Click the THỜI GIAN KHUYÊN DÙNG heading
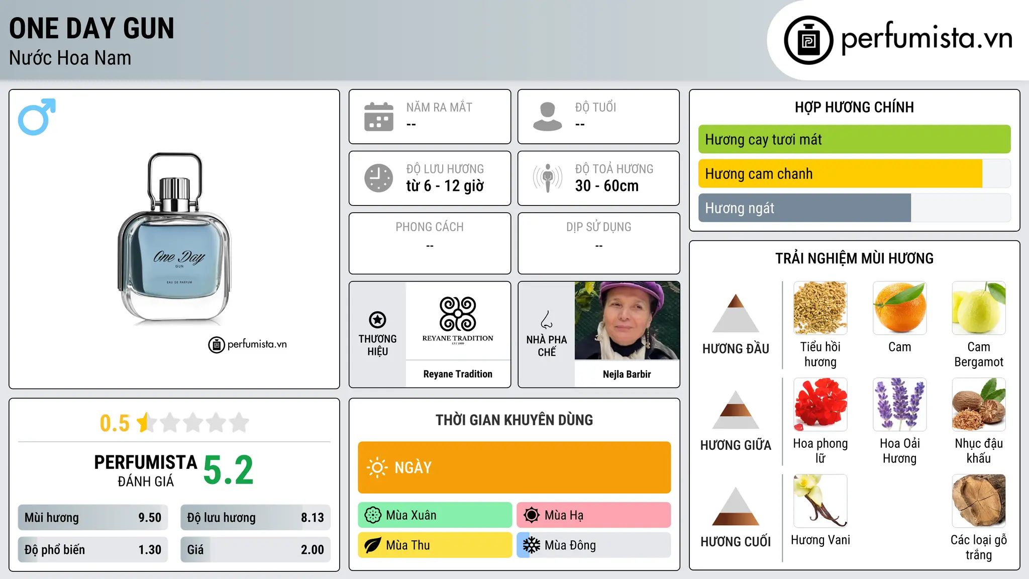1029x579 pixels. 514,420
